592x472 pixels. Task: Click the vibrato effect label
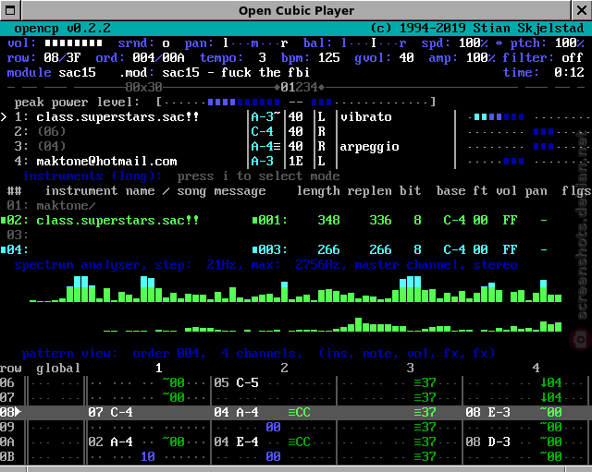(366, 117)
